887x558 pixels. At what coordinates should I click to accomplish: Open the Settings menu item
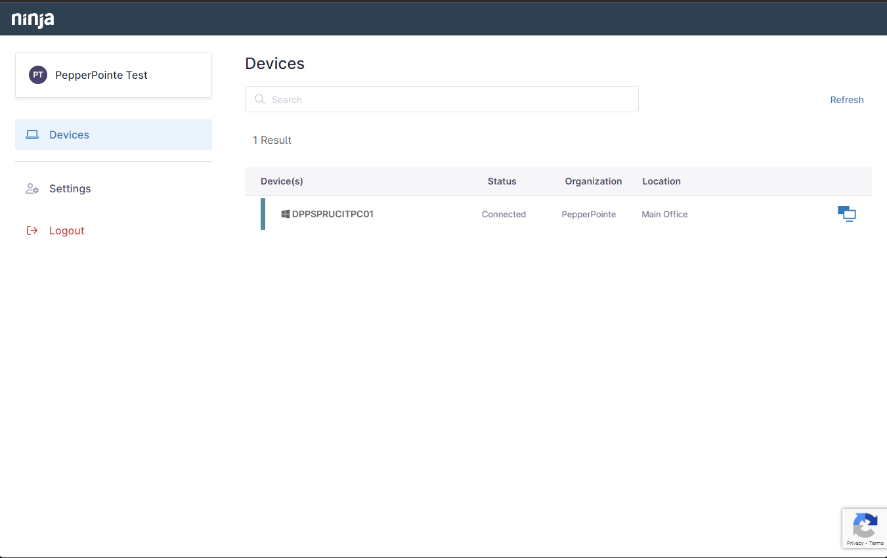point(70,188)
